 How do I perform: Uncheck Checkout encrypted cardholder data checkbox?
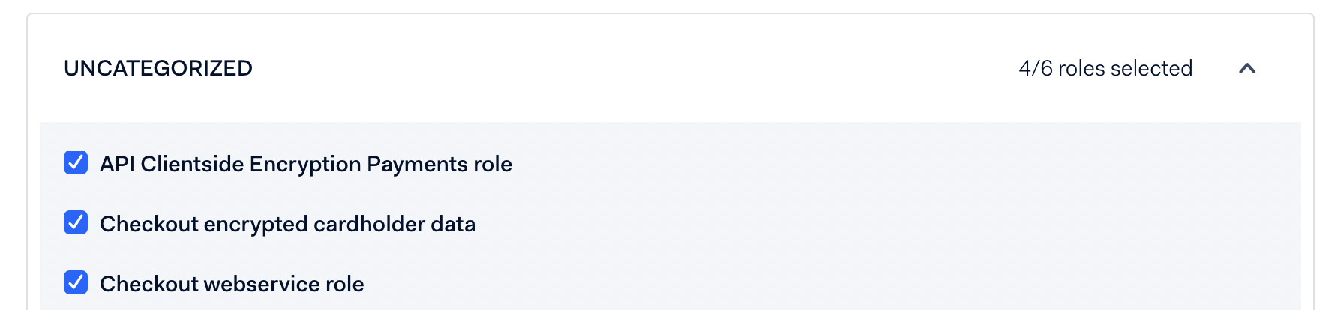click(76, 222)
